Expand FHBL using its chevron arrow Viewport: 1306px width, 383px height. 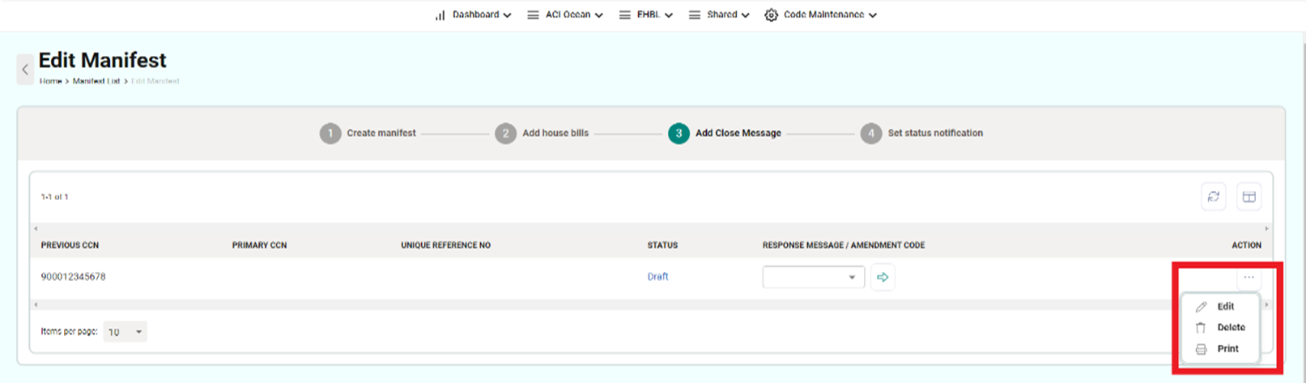(x=669, y=15)
